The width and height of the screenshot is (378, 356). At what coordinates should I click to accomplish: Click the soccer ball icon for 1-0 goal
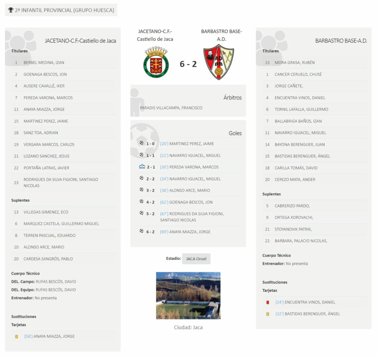(x=141, y=143)
